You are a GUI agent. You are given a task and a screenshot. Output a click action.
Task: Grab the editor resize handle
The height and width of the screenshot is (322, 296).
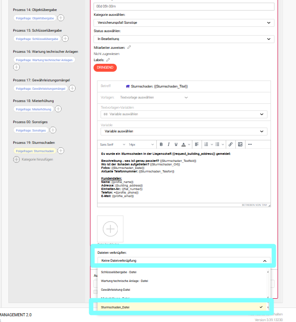click(269, 205)
